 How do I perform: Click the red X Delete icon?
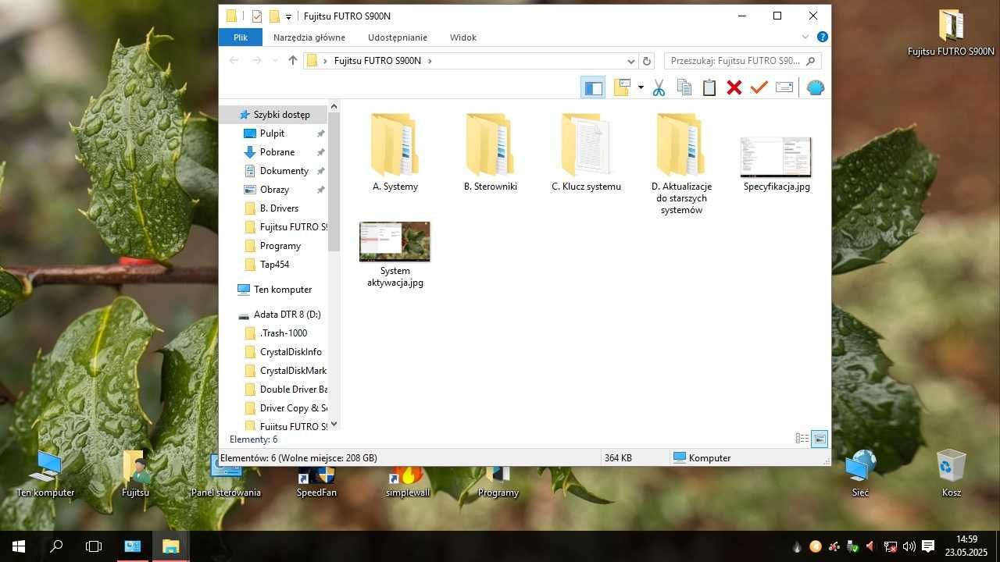coord(734,87)
